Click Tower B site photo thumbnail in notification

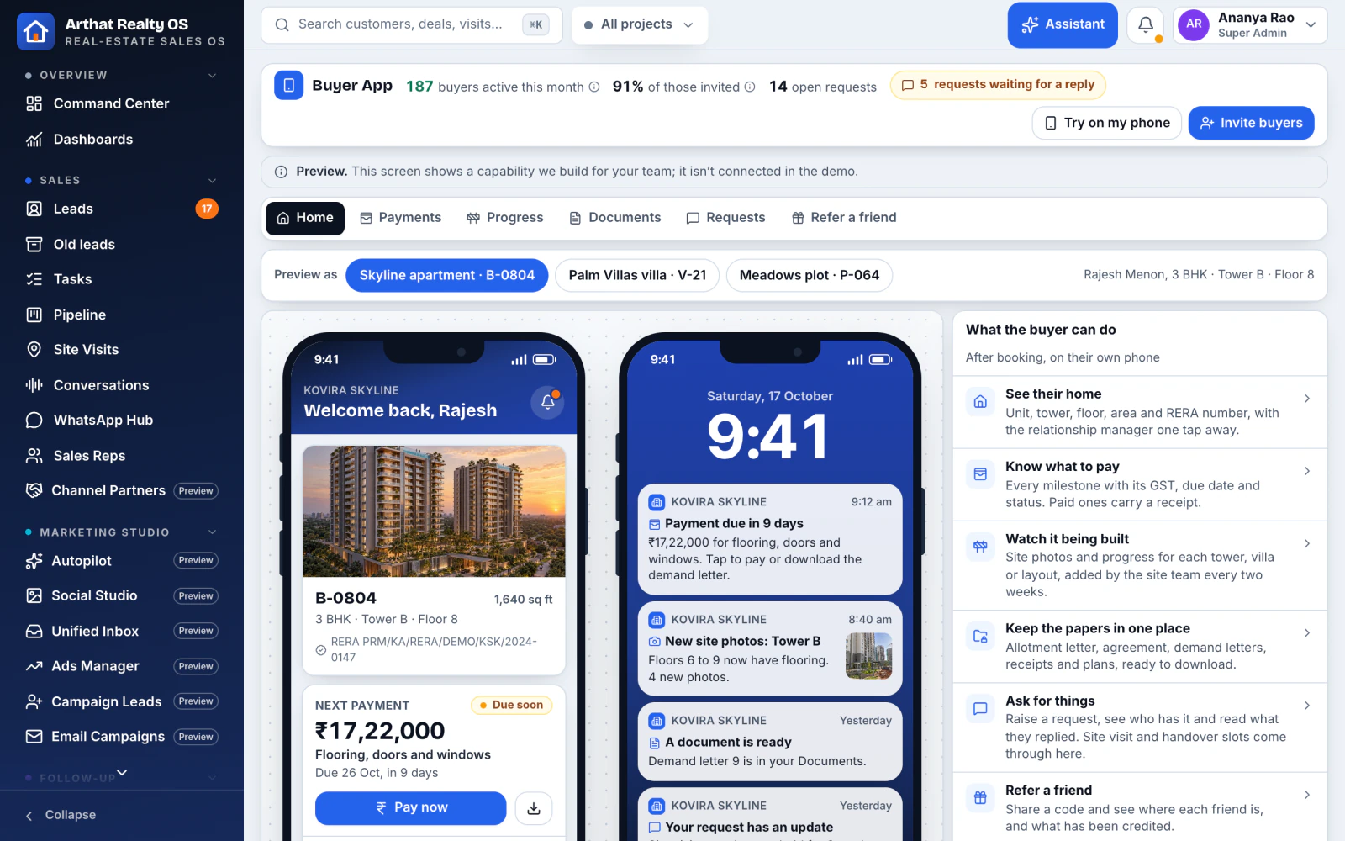point(868,656)
